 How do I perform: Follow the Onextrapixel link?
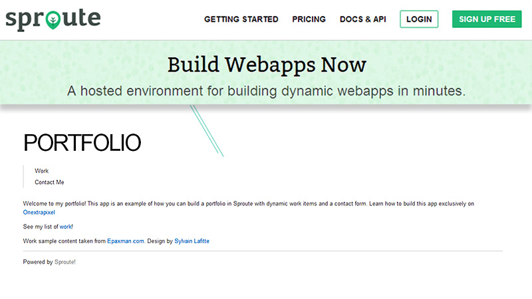[39, 213]
